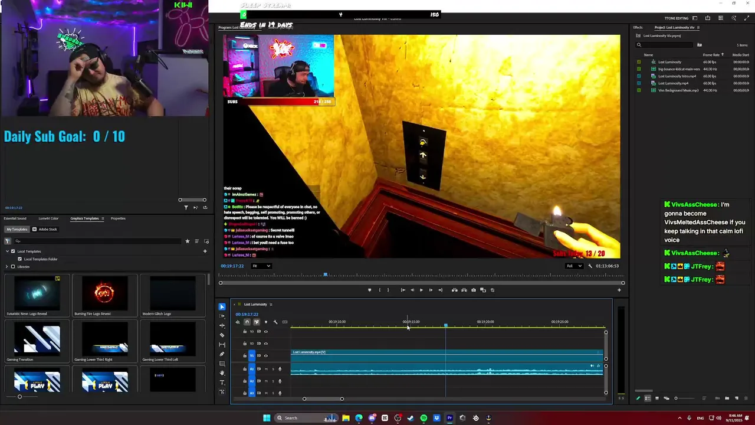Enter full screen video output
The image size is (755, 425).
[747, 18]
